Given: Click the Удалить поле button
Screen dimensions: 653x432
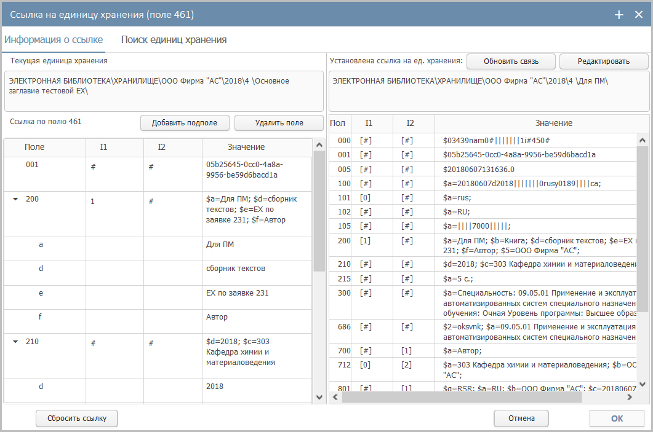Looking at the screenshot, I should pyautogui.click(x=279, y=123).
